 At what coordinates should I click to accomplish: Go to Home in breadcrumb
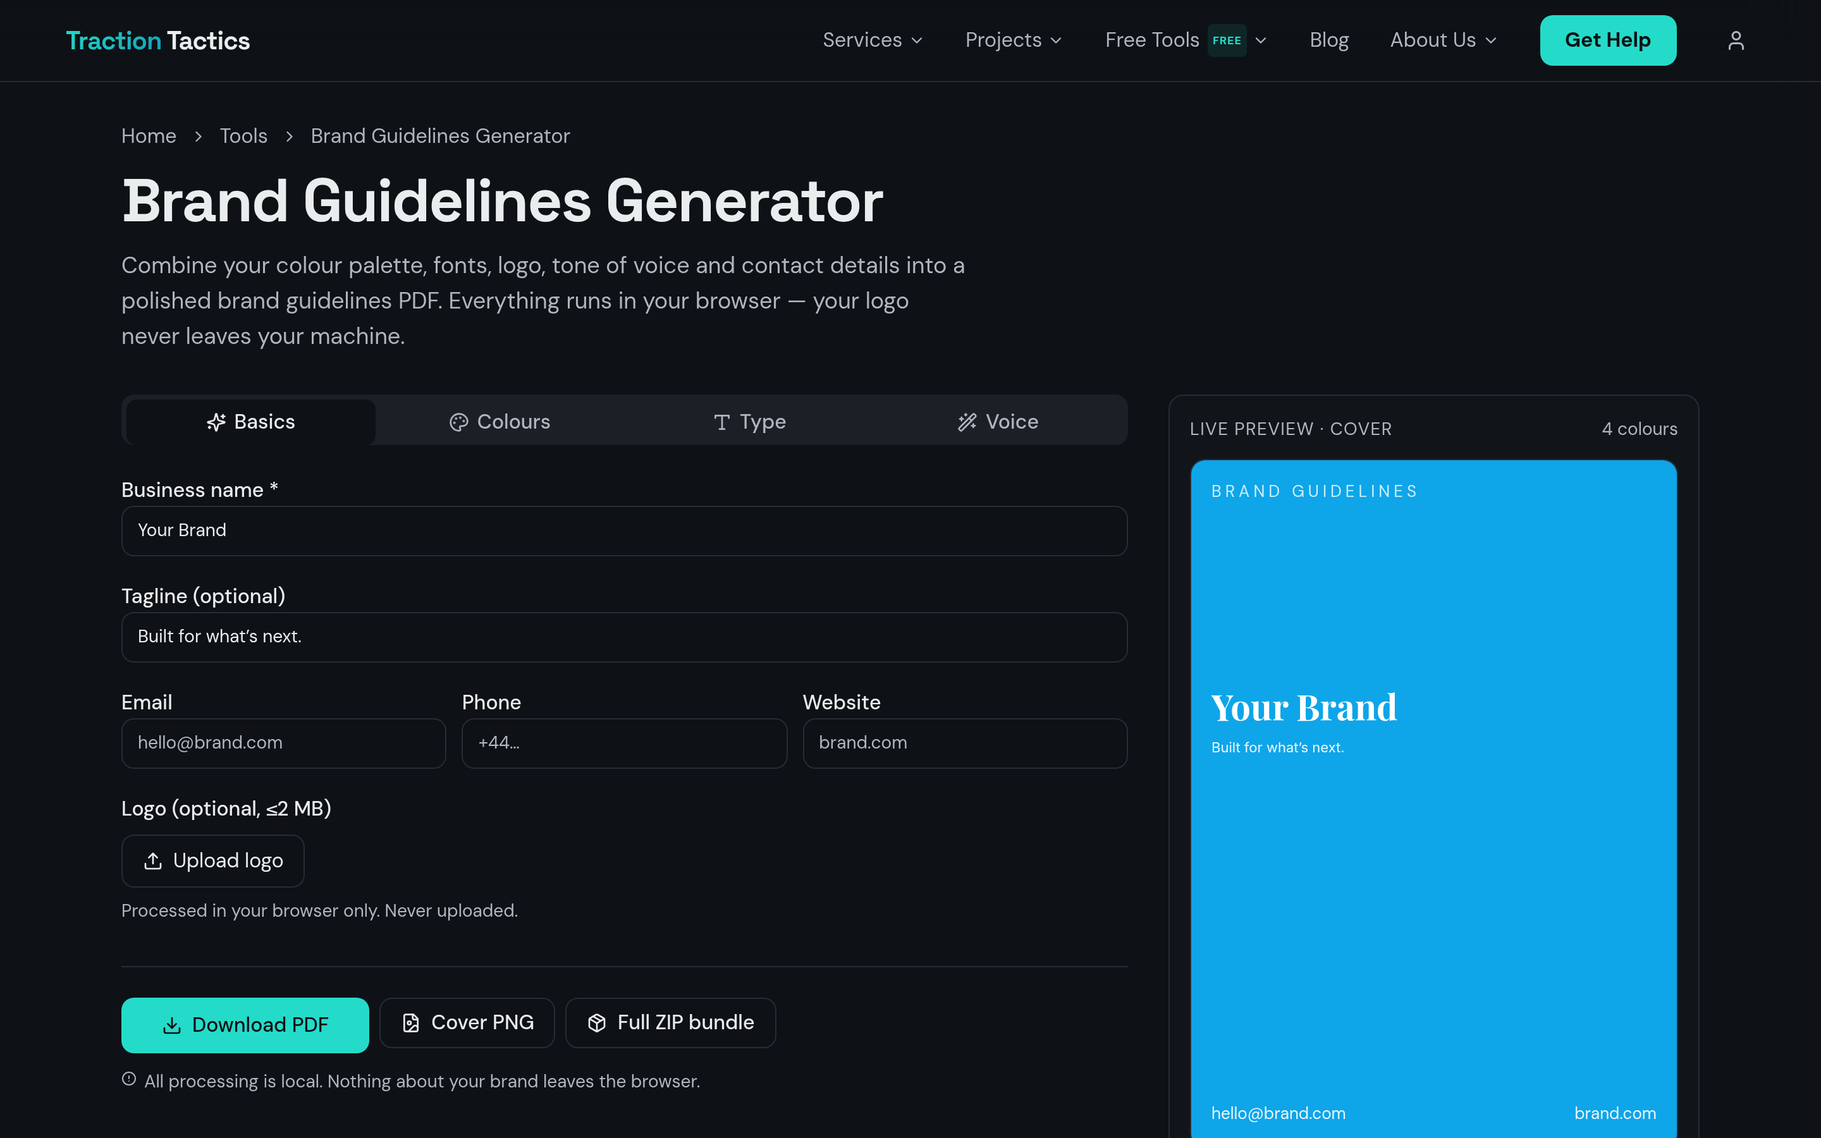pos(148,136)
